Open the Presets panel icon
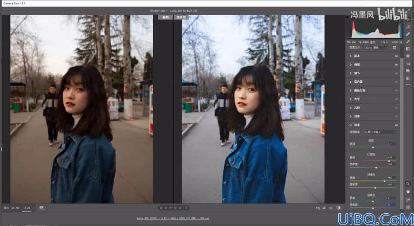 (408, 78)
